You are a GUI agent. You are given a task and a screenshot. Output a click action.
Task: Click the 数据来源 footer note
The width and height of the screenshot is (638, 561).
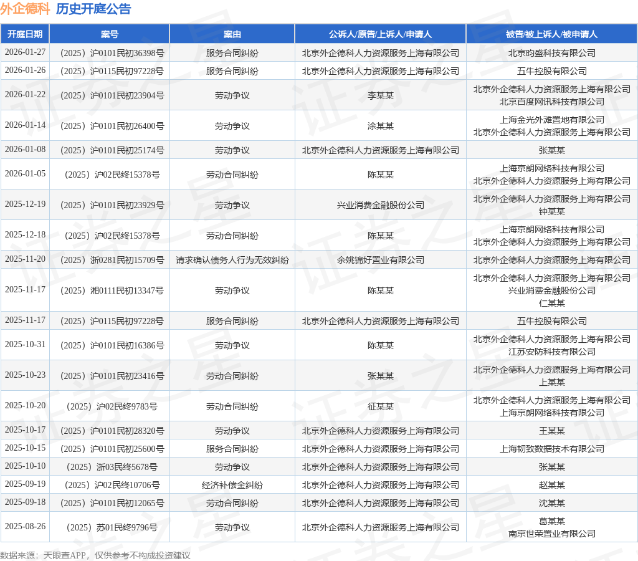(x=95, y=555)
